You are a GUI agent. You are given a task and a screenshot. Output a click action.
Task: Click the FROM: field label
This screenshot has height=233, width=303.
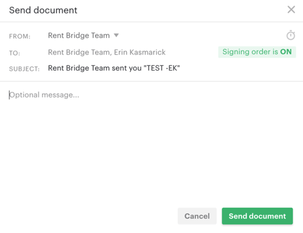pos(20,36)
